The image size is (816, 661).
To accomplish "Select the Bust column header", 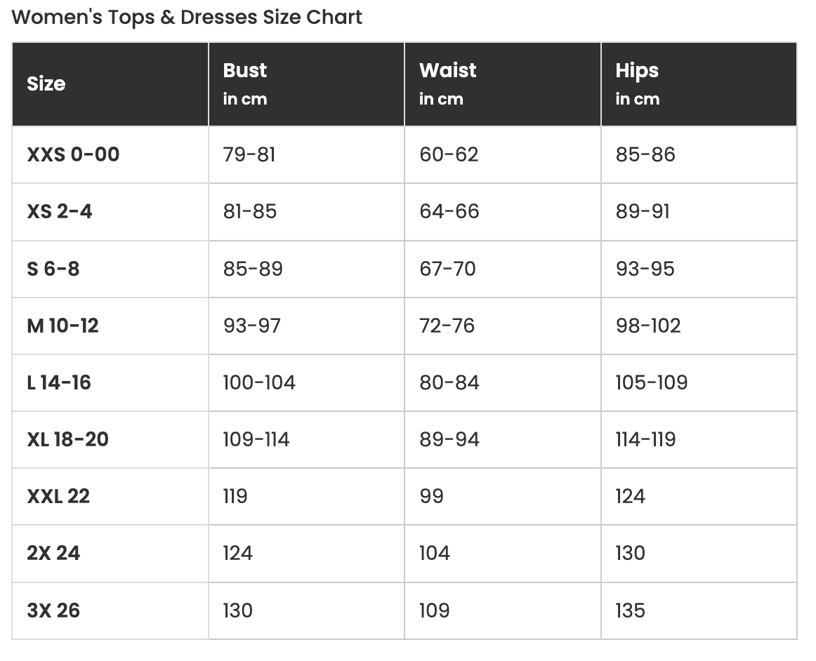I will 245,71.
